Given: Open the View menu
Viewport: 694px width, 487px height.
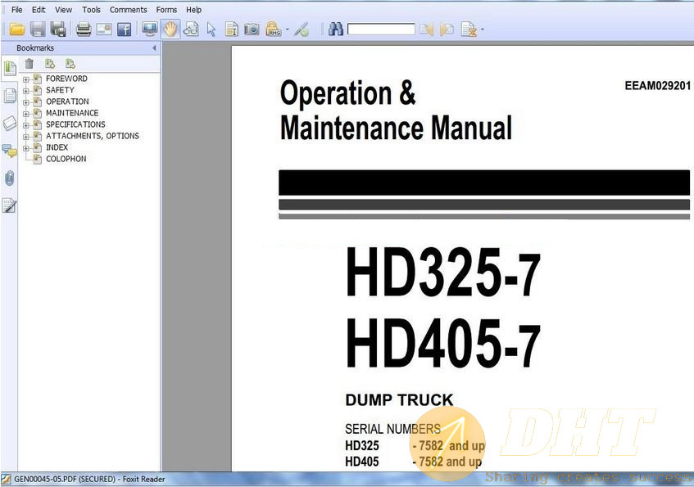Looking at the screenshot, I should coord(63,10).
